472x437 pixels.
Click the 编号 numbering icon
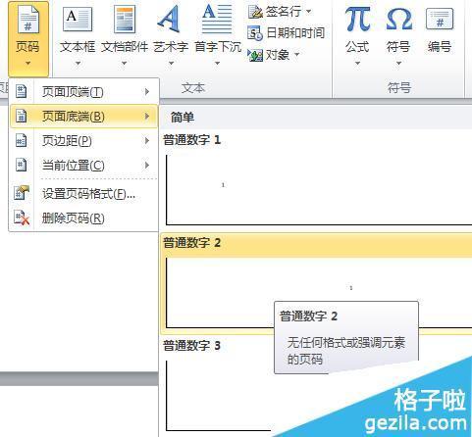click(x=440, y=20)
